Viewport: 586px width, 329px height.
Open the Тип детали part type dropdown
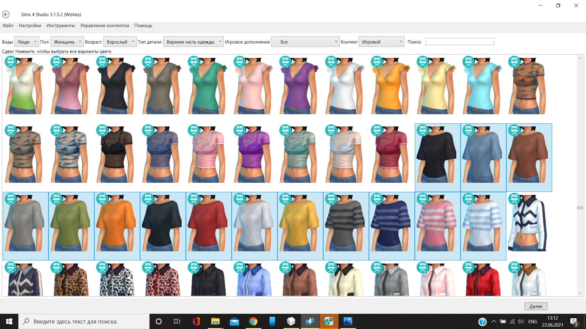[x=193, y=42]
